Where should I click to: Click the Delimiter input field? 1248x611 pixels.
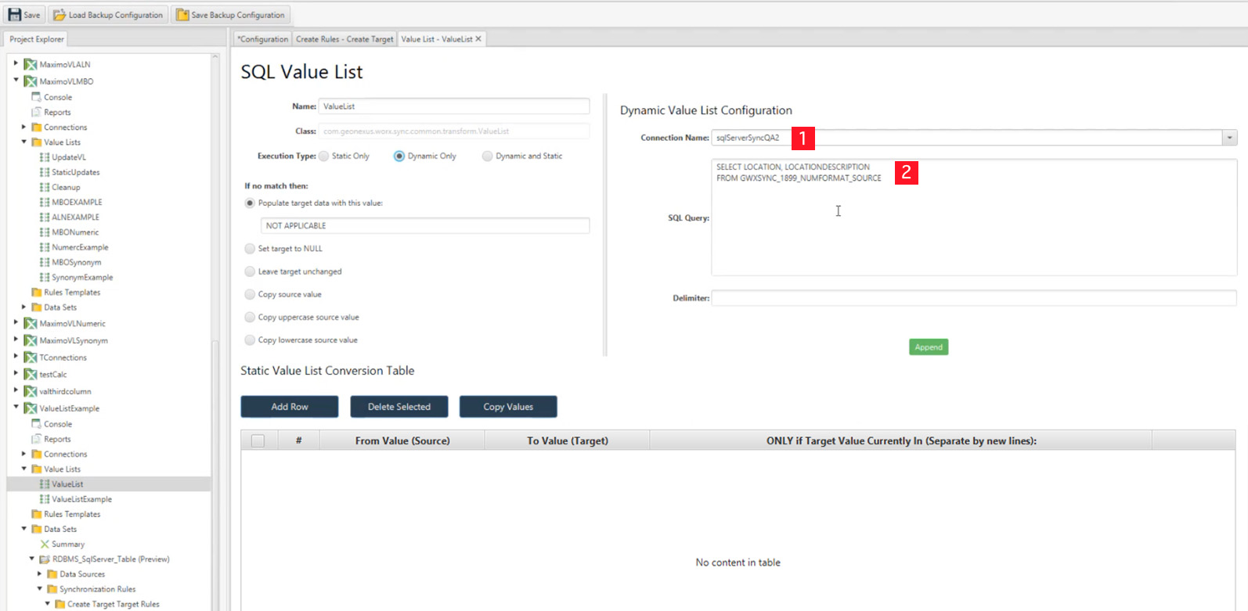[974, 298]
